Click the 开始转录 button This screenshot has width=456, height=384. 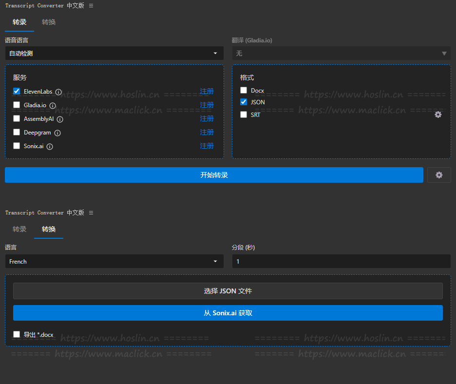click(x=214, y=175)
